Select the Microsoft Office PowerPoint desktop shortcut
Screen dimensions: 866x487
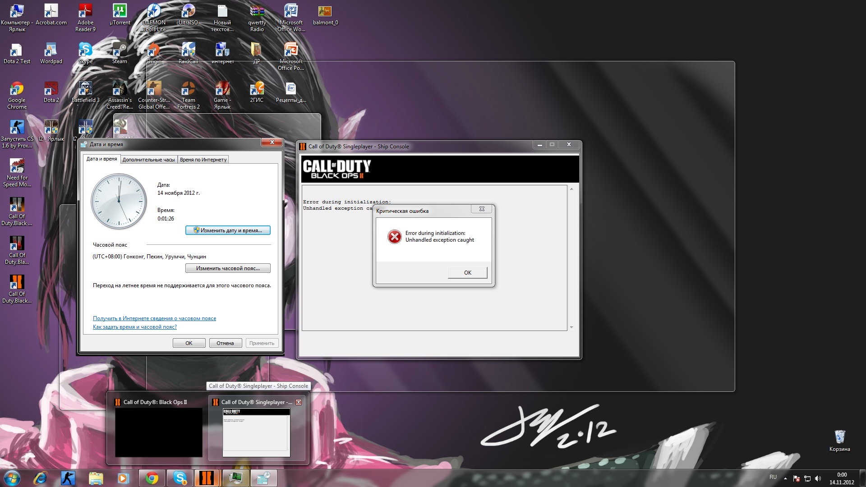click(x=291, y=57)
